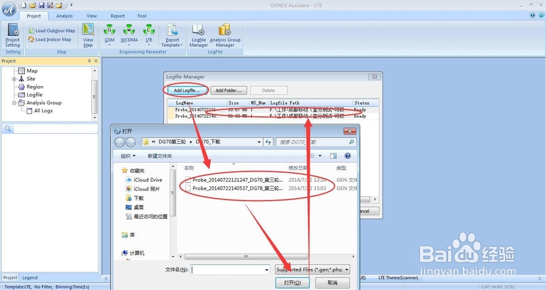The width and height of the screenshot is (546, 290).
Task: Close the Project side panel
Action: [96, 61]
